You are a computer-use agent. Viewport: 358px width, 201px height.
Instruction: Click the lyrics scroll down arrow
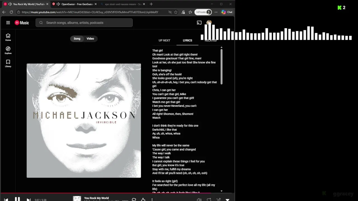click(x=222, y=191)
